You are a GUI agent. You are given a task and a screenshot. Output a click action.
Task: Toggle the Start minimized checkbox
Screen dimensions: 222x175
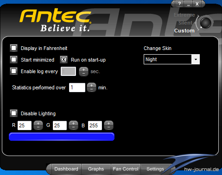click(14, 60)
